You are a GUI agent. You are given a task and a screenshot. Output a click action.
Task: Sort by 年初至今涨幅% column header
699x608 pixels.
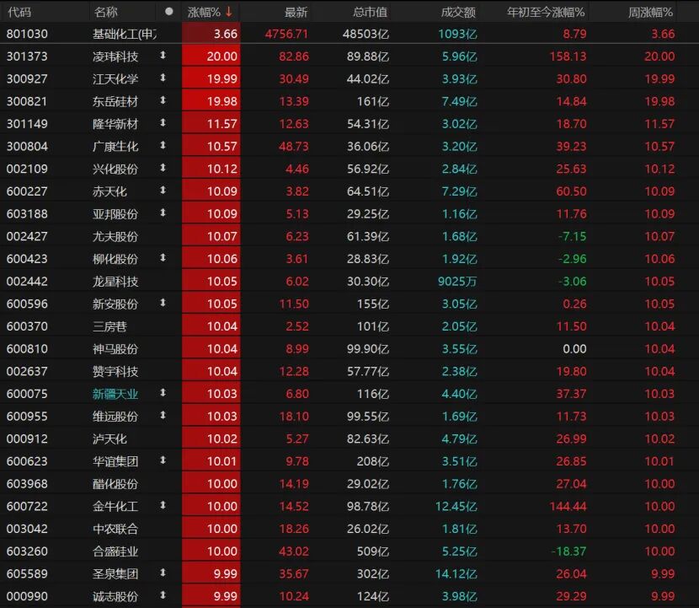click(546, 12)
